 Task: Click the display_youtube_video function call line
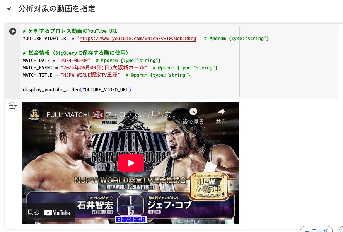77,90
